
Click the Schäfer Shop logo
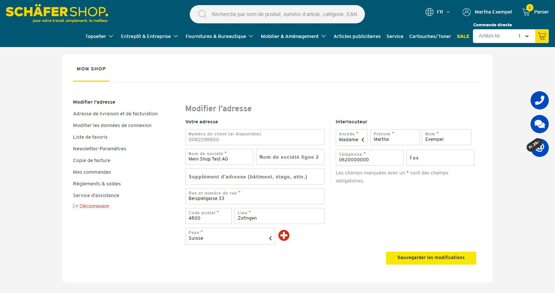coord(57,14)
